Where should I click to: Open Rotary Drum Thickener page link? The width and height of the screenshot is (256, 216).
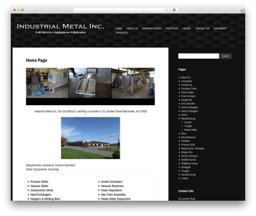click(x=193, y=149)
